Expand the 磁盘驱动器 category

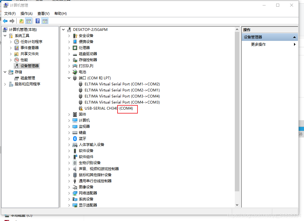(69, 54)
